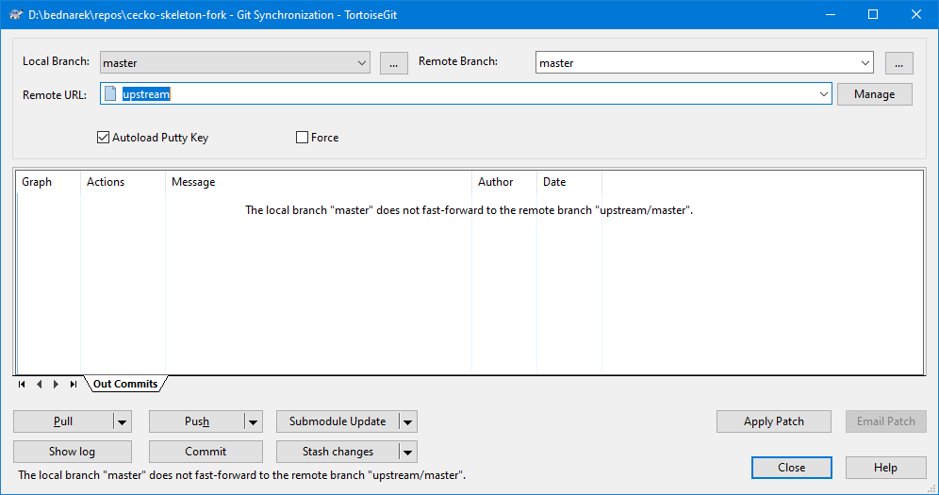Click the Author column header
Screen dimensions: 939x495
click(x=504, y=182)
